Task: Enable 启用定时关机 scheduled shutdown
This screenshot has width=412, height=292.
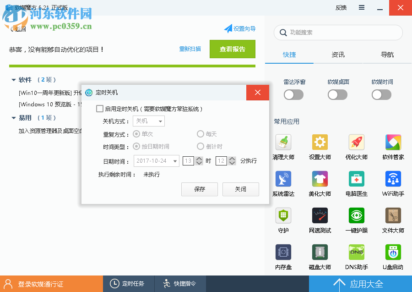Action: tap(99, 108)
